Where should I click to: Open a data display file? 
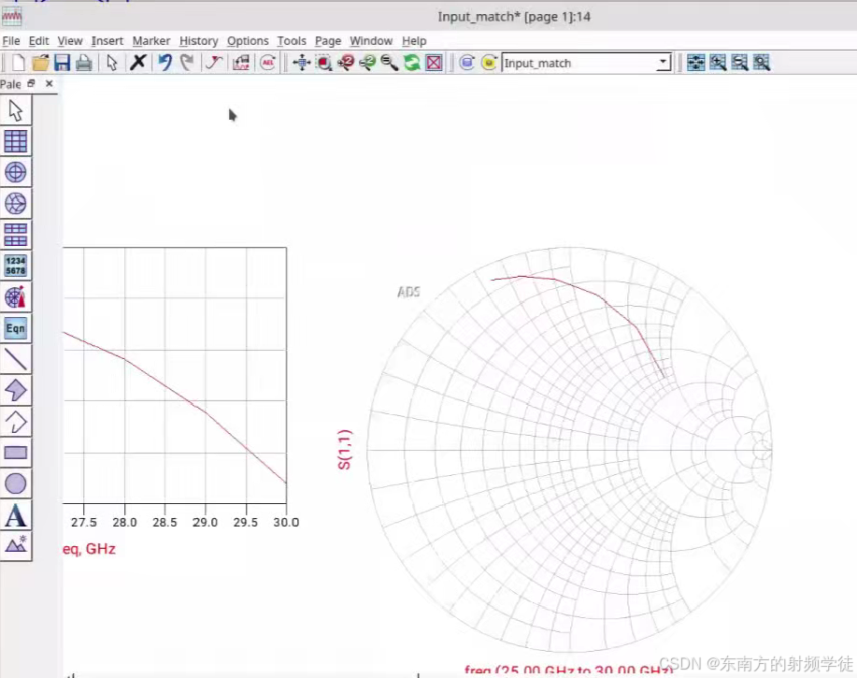(x=40, y=63)
